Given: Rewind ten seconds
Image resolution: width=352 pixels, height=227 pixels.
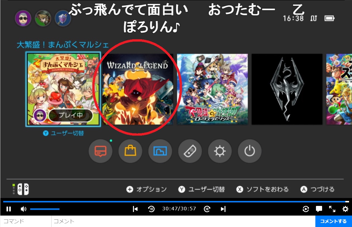Looking at the screenshot, I should 151,209.
